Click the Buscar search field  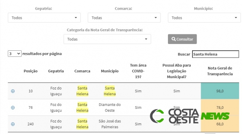tap(216, 54)
